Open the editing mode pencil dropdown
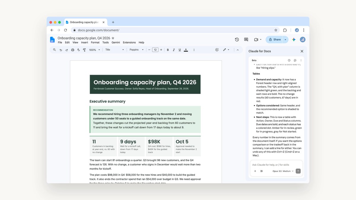The width and height of the screenshot is (356, 200). (226, 50)
